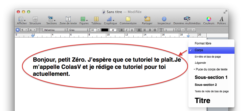
Task: Apply Sous-section 2 style
Action: [x=211, y=85]
